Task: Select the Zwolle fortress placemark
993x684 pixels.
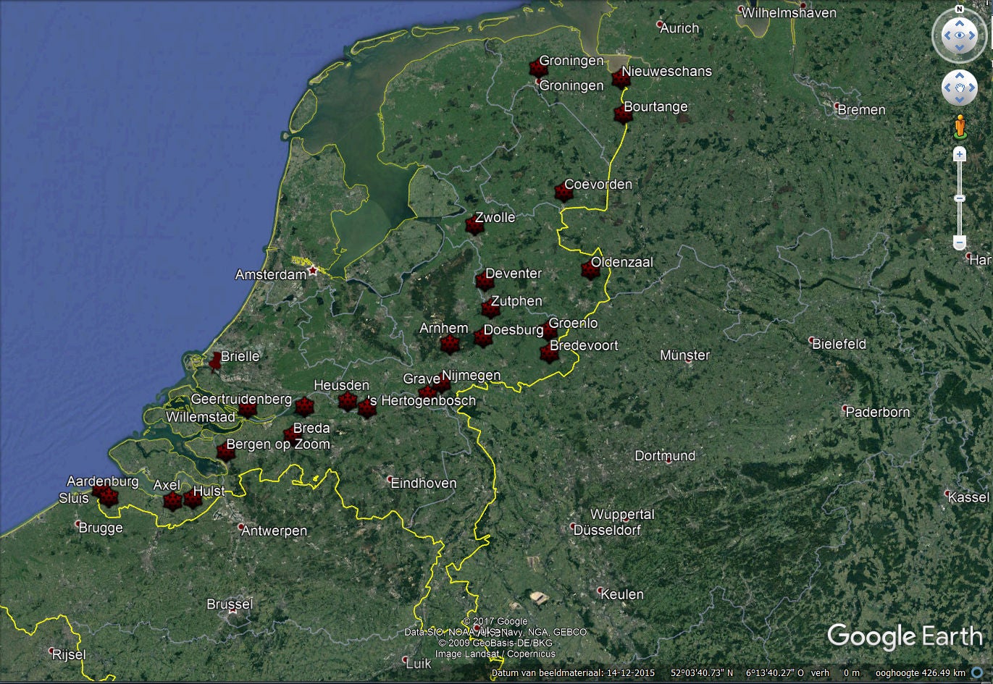Action: click(x=474, y=225)
